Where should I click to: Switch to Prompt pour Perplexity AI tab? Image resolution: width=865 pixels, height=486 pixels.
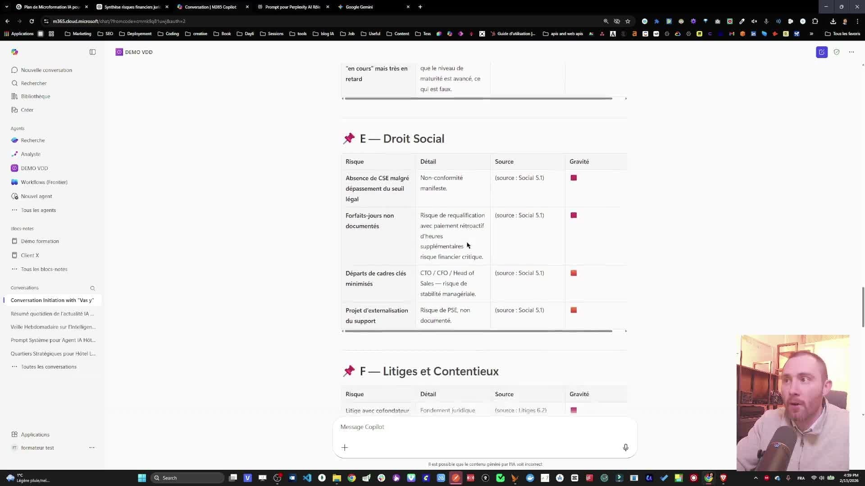[x=292, y=7]
